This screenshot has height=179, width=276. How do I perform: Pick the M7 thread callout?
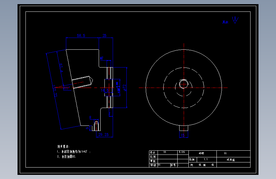click(102, 58)
